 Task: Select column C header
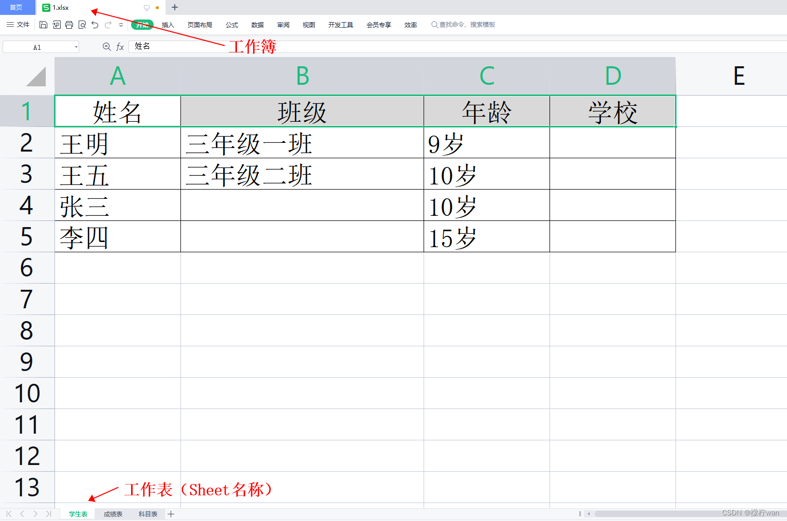point(487,76)
